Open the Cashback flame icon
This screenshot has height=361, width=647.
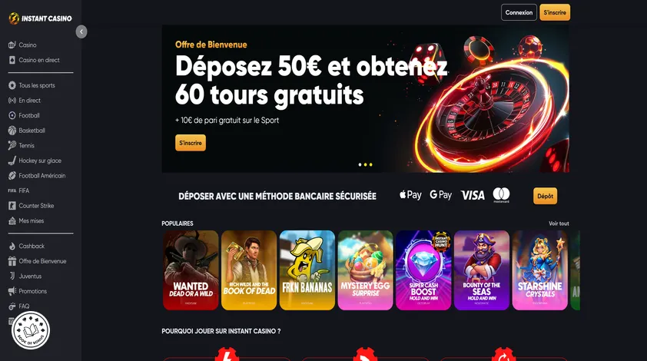point(12,246)
